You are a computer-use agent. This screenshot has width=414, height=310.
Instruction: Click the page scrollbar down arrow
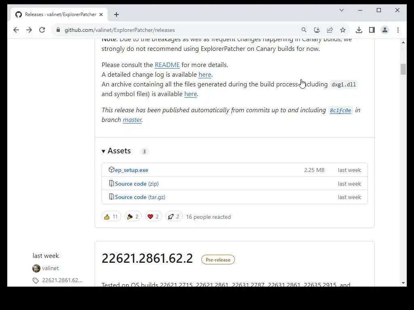coord(403,283)
